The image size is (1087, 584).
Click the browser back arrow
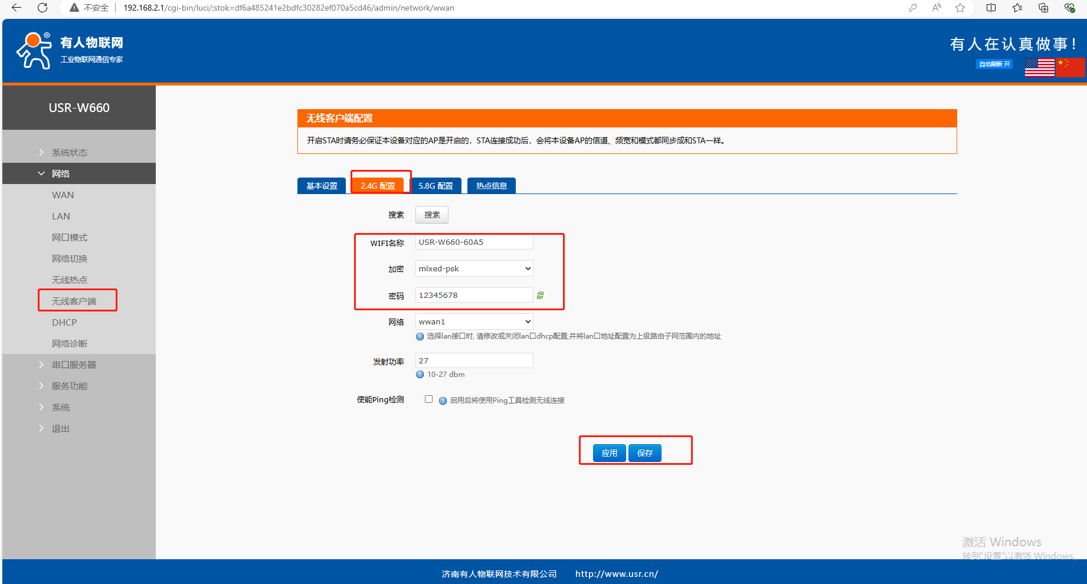(x=17, y=8)
